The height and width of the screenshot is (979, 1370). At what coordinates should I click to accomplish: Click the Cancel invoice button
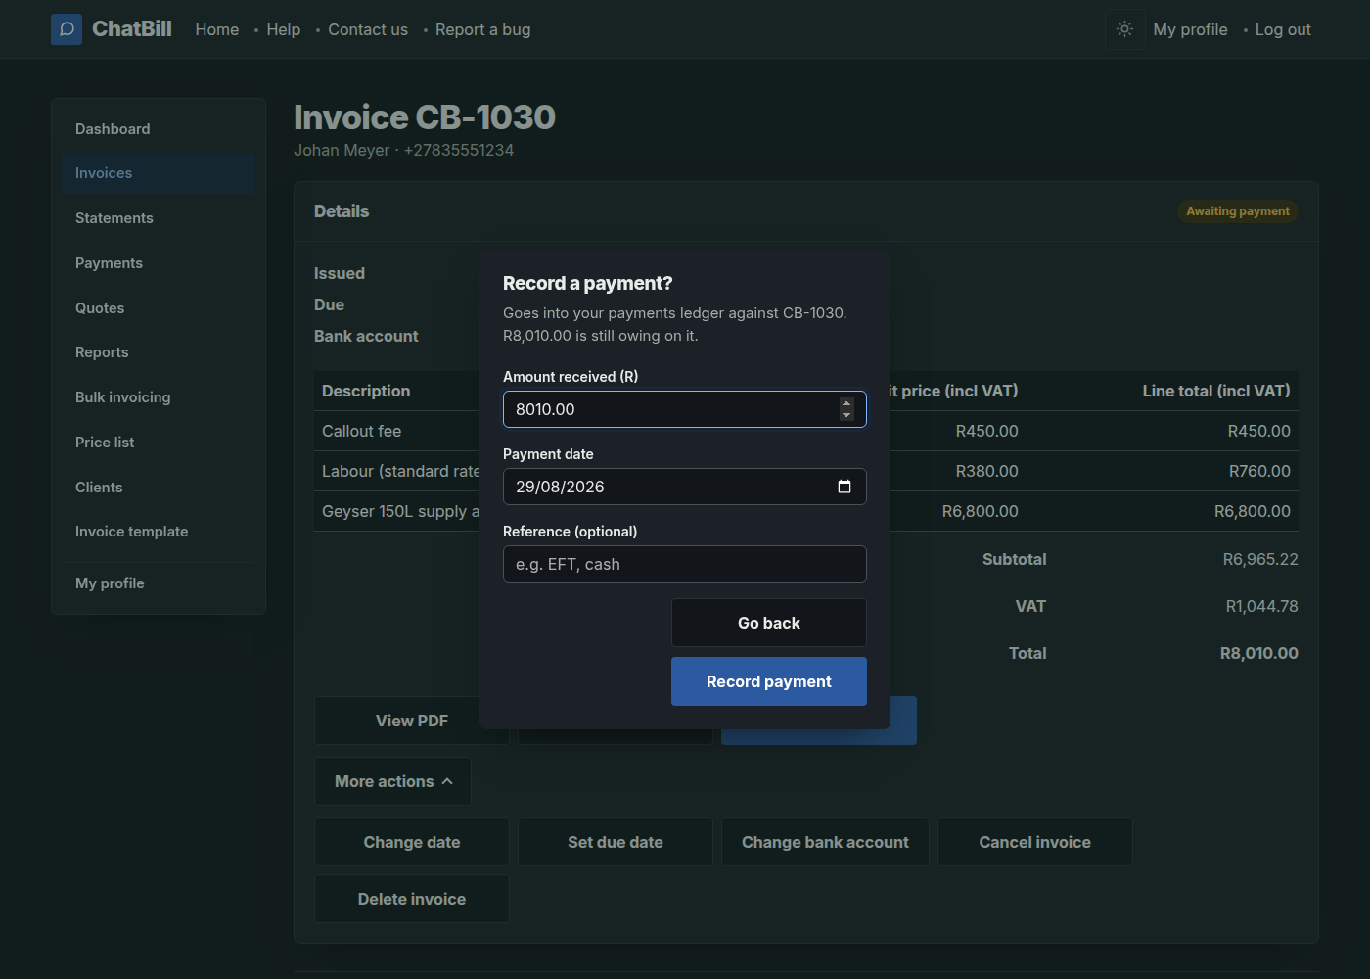(1035, 842)
